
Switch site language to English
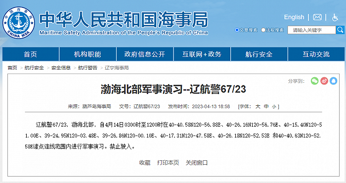coord(294,17)
